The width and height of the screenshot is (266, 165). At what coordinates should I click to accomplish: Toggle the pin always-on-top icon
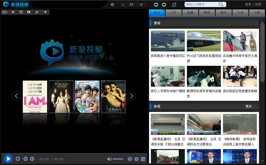[x=45, y=12]
